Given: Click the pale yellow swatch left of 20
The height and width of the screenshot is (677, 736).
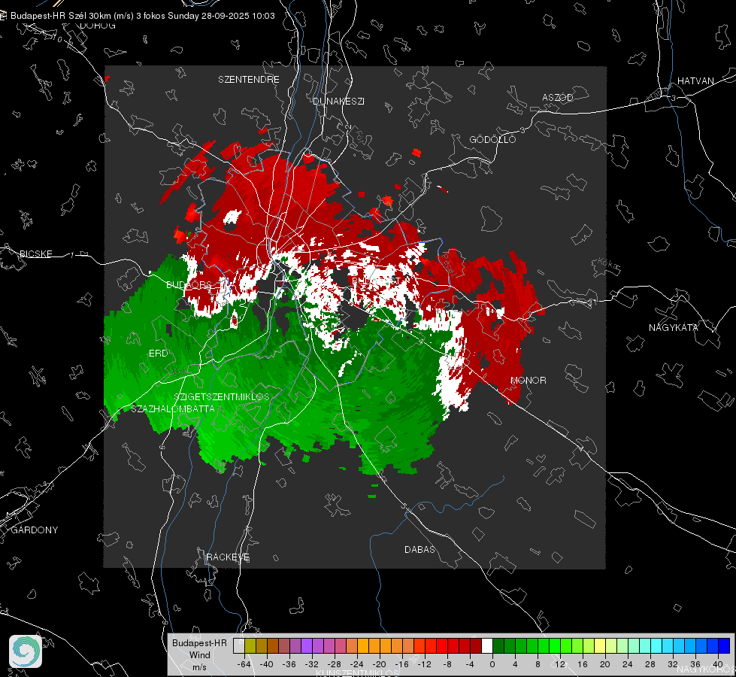Looking at the screenshot, I should pos(600,646).
